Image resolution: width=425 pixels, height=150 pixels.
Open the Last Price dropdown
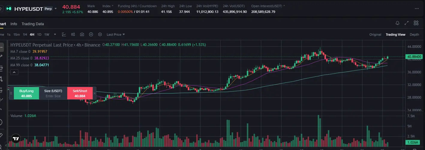[x=116, y=34]
